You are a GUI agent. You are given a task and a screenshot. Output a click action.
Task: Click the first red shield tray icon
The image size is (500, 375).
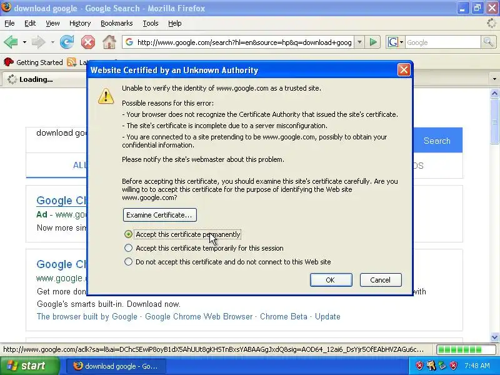click(x=419, y=366)
